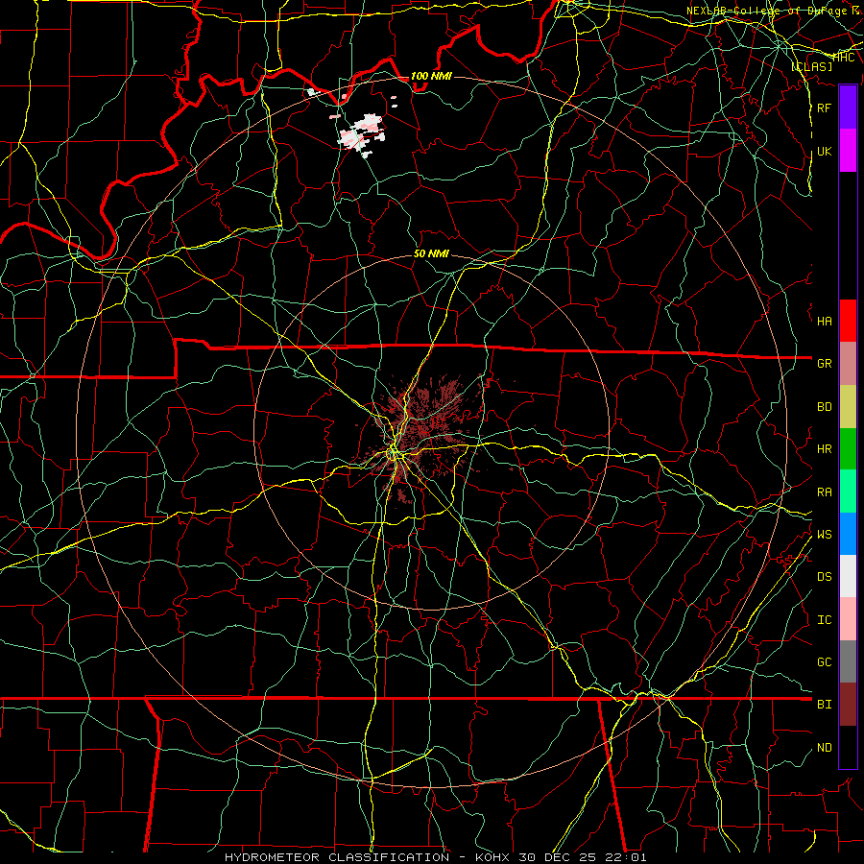Click the BI brown legend swatch

pos(848,705)
